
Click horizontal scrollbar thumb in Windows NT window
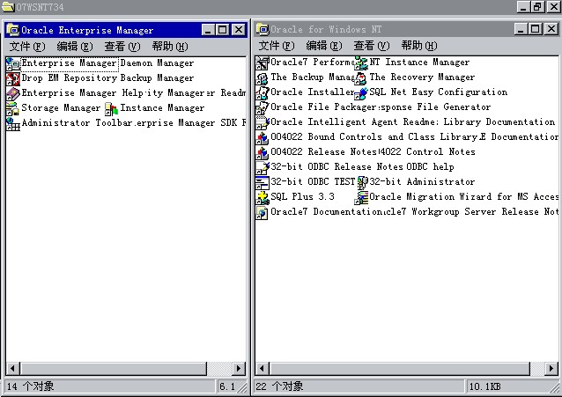tap(399, 368)
